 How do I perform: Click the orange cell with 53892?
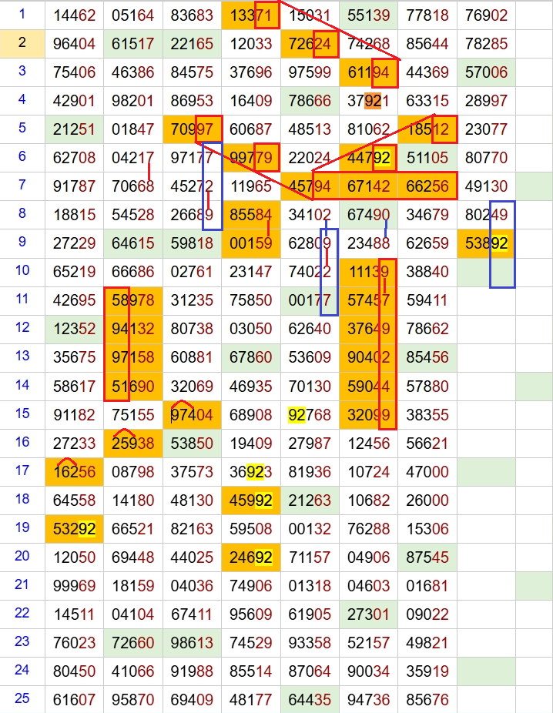[486, 244]
